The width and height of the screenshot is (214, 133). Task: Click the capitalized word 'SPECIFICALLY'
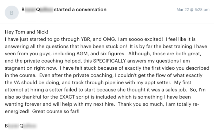coord(109,61)
